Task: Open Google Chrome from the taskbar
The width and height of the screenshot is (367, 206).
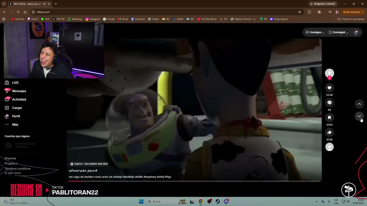Action: (x=201, y=201)
